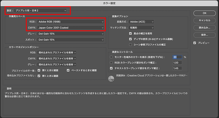Open the 設定 preset dropdown (プリプレス用 - 日本2)

(40, 10)
